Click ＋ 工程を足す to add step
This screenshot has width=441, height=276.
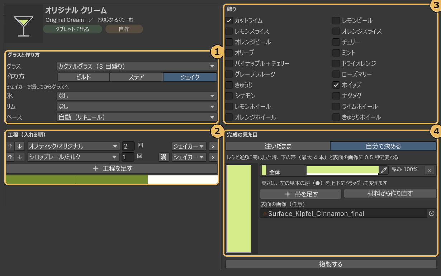click(x=112, y=168)
